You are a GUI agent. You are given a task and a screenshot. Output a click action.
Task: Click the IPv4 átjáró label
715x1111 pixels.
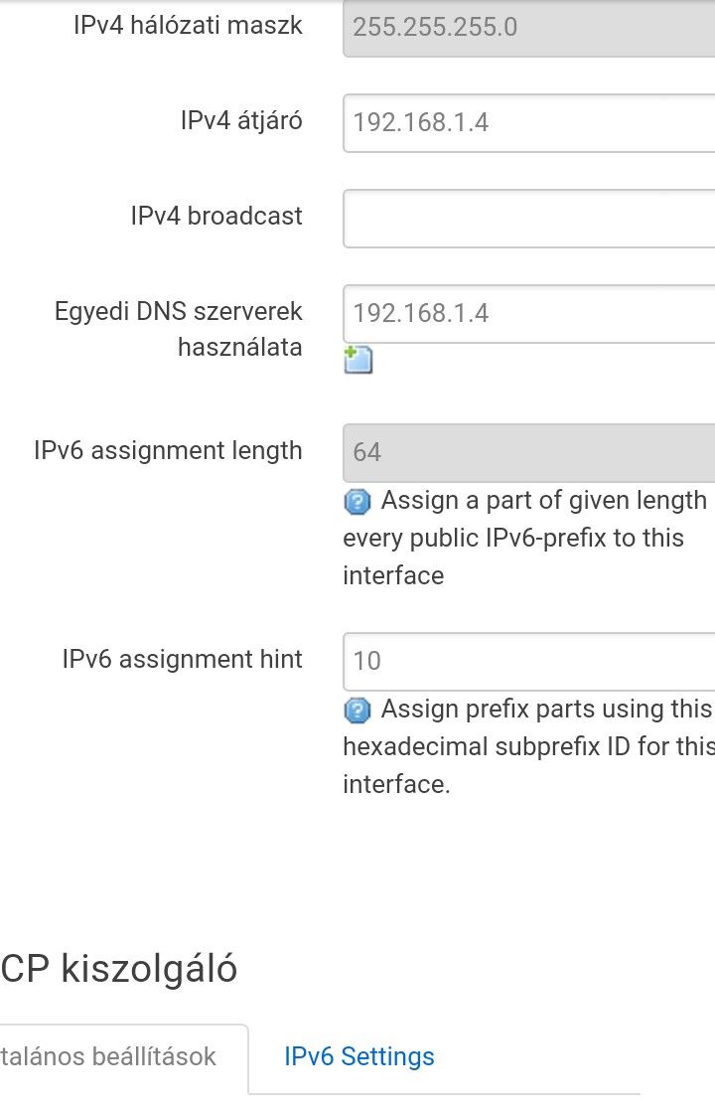(x=241, y=120)
